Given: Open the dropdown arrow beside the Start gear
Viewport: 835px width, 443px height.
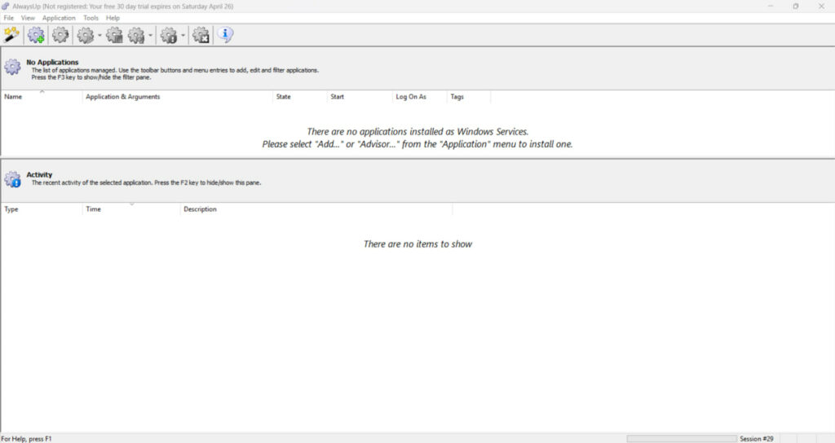Looking at the screenshot, I should click(x=99, y=36).
